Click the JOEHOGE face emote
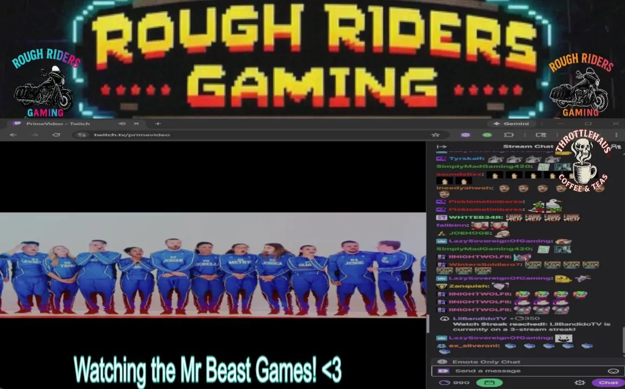 point(502,233)
